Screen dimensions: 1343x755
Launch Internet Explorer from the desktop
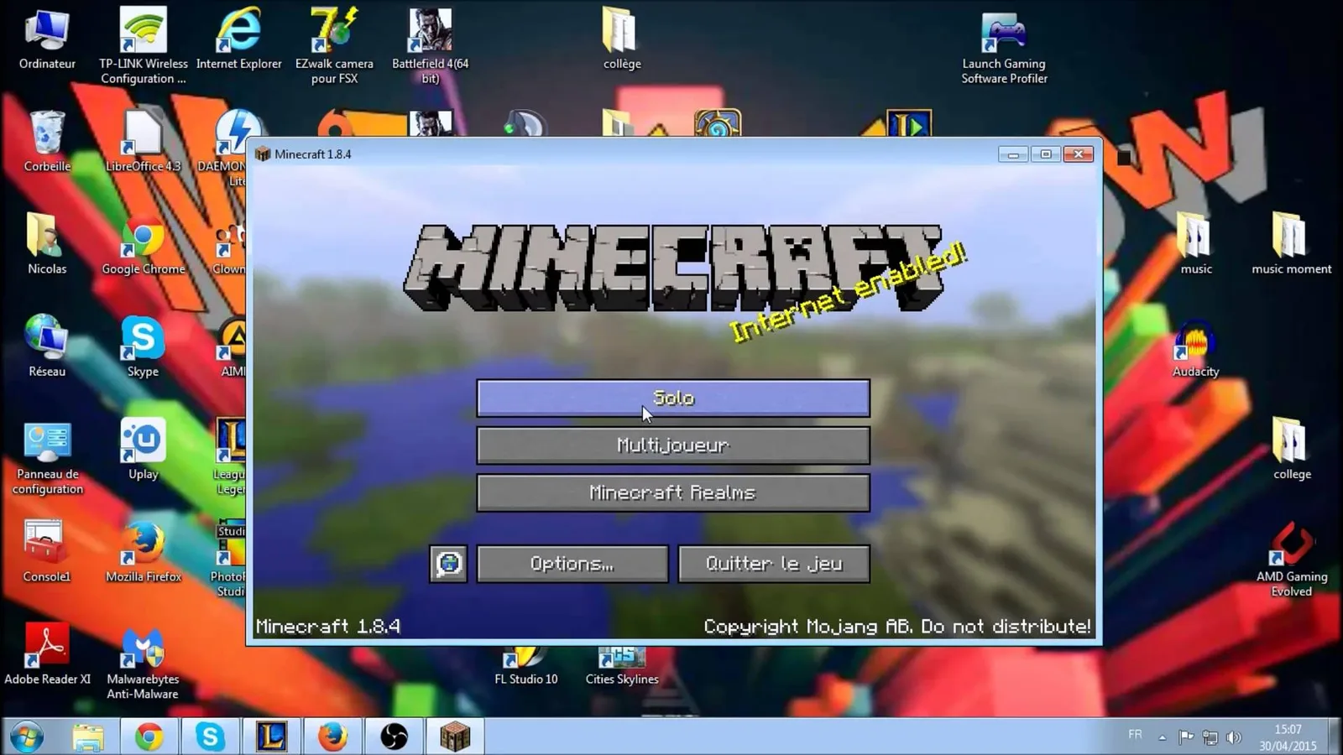[x=239, y=39]
